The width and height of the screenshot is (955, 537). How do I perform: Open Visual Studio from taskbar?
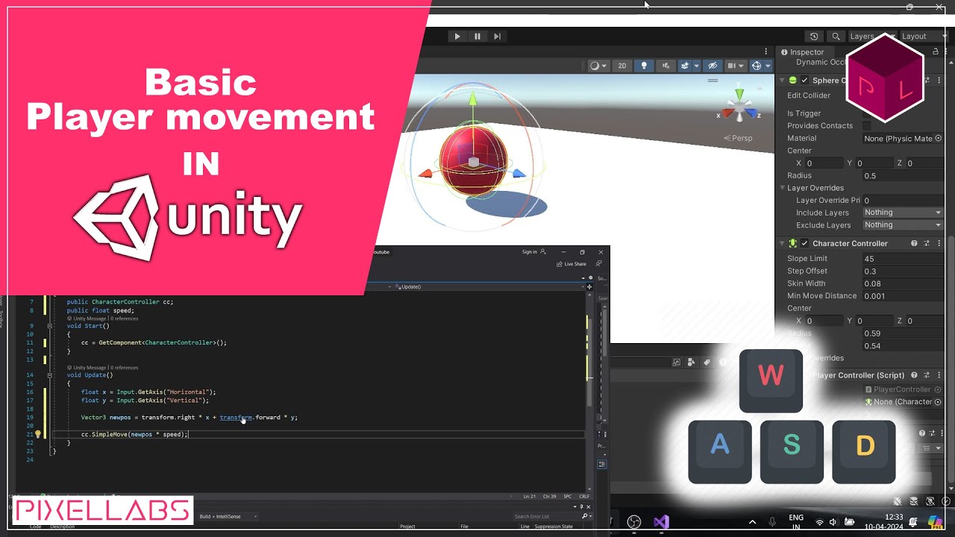pos(661,522)
